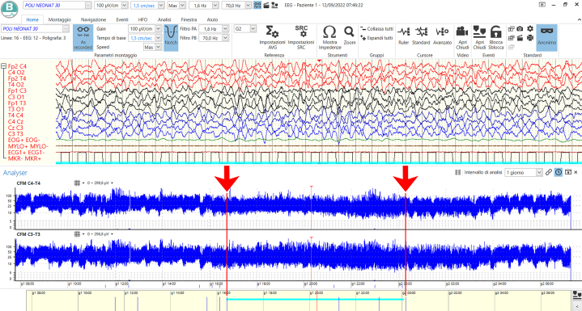
Task: Select the Standard cursor
Action: pyautogui.click(x=421, y=36)
